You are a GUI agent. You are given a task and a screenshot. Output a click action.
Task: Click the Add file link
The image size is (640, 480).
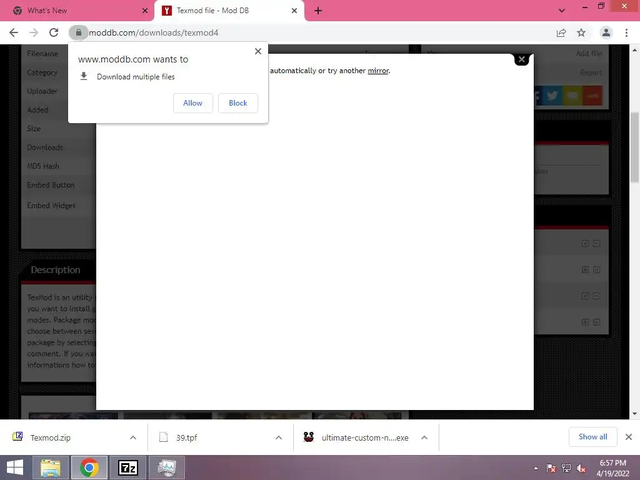pos(589,54)
